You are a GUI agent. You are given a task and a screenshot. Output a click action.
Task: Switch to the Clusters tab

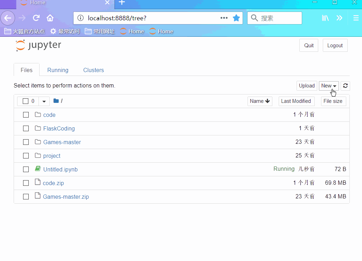click(x=93, y=70)
